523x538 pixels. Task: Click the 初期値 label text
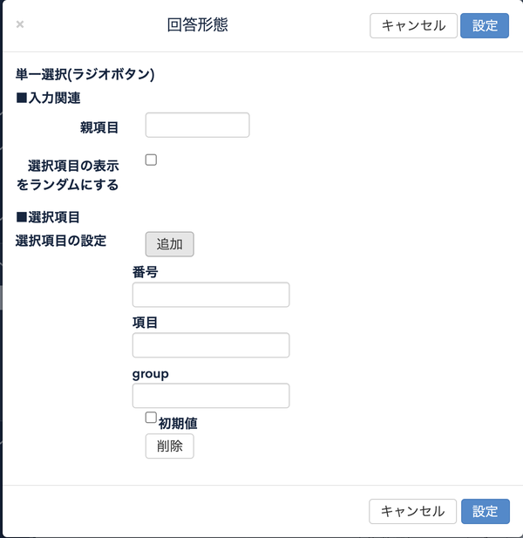178,424
